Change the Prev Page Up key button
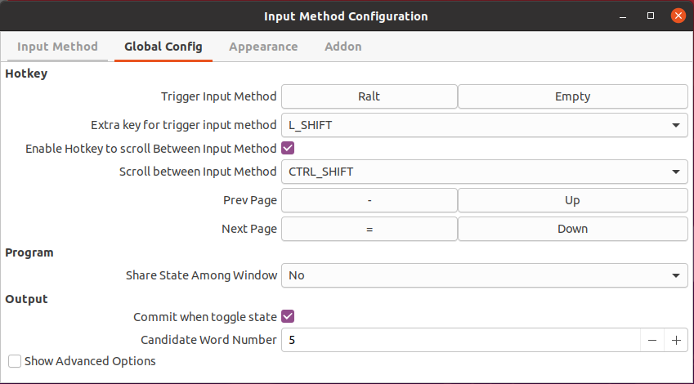The height and width of the screenshot is (384, 694). point(573,200)
